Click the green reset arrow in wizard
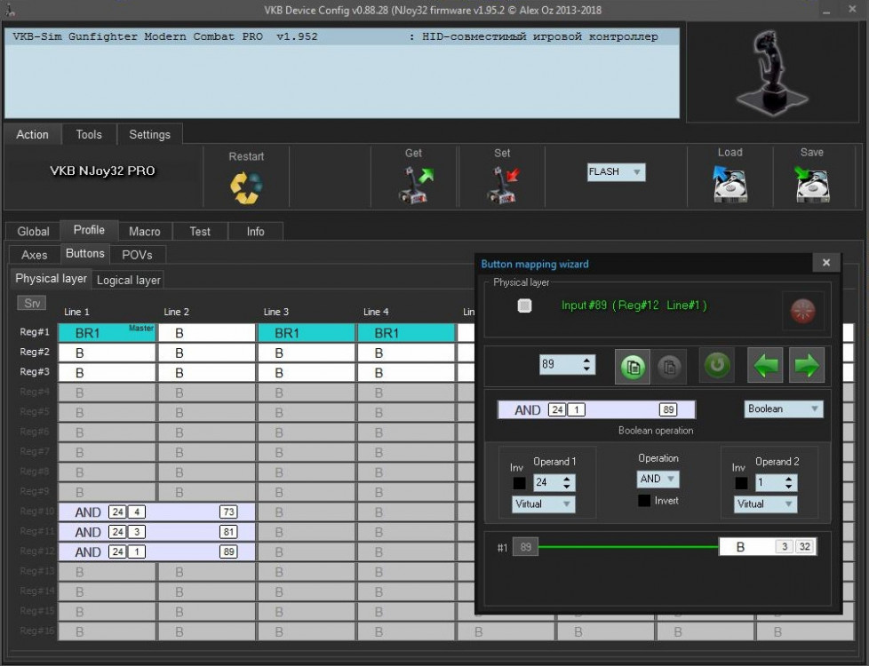This screenshot has height=666, width=869. tap(717, 365)
